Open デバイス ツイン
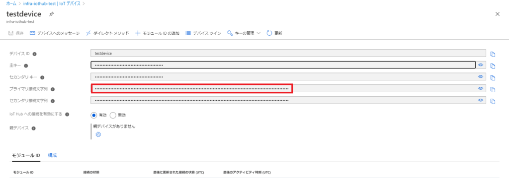The image size is (509, 183). pos(203,33)
